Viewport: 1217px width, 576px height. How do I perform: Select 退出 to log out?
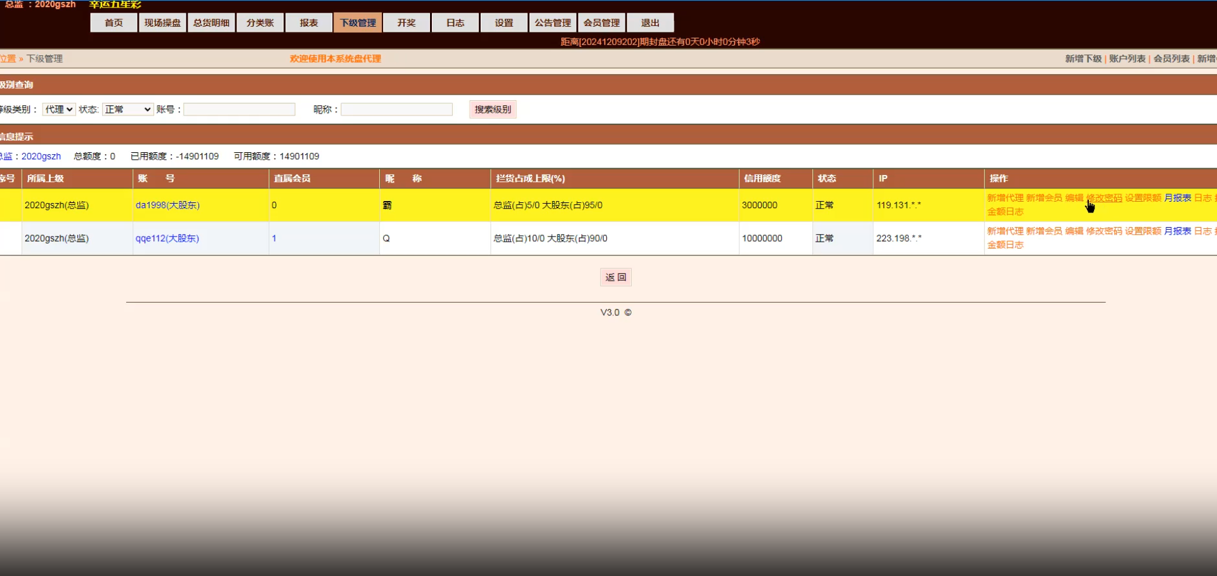pyautogui.click(x=650, y=23)
